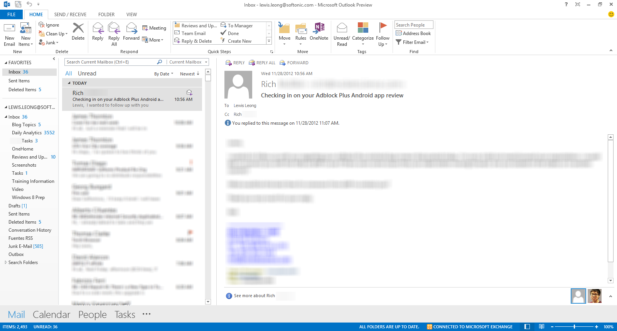The width and height of the screenshot is (617, 331).
Task: Expand the people pane
Action: (610, 296)
